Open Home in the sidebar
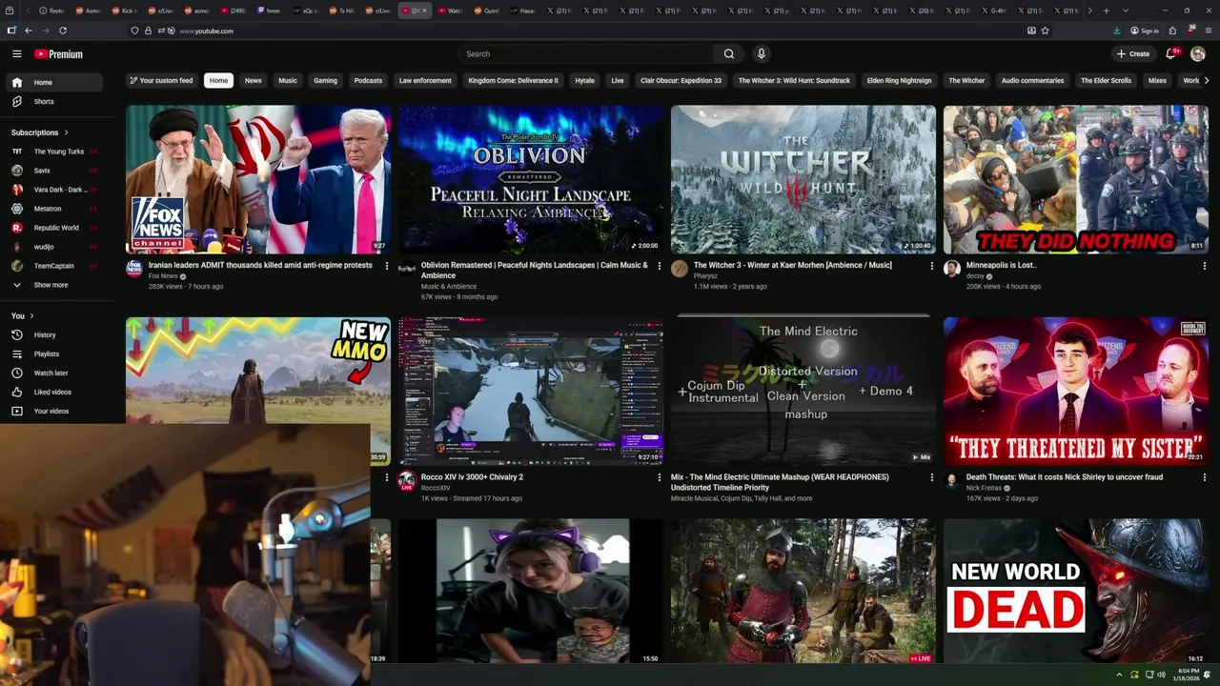The image size is (1220, 686). (x=52, y=82)
